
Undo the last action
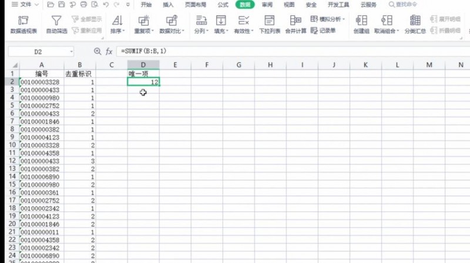pyautogui.click(x=106, y=5)
